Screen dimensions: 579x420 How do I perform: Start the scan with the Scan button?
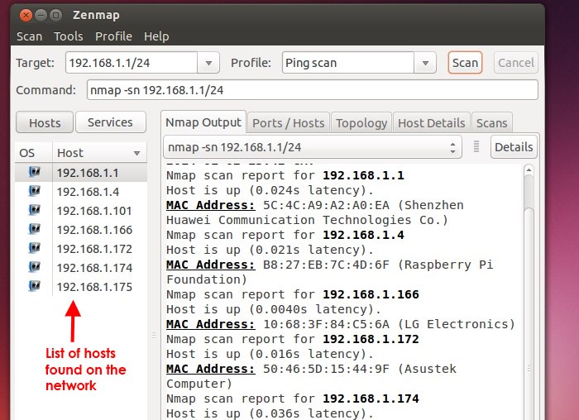click(x=465, y=63)
